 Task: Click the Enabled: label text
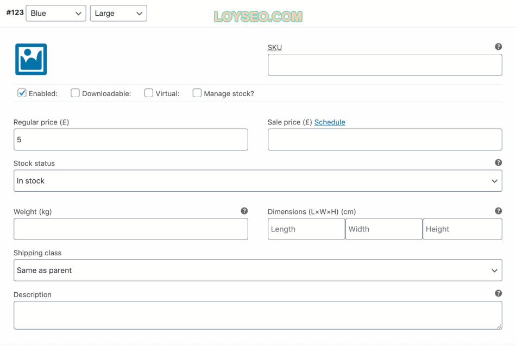click(43, 94)
